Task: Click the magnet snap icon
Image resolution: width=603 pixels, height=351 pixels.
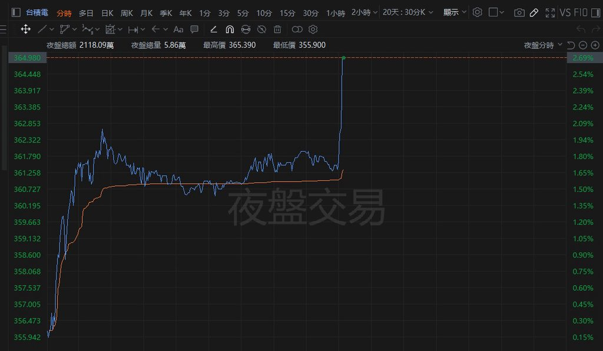Action: 230,29
